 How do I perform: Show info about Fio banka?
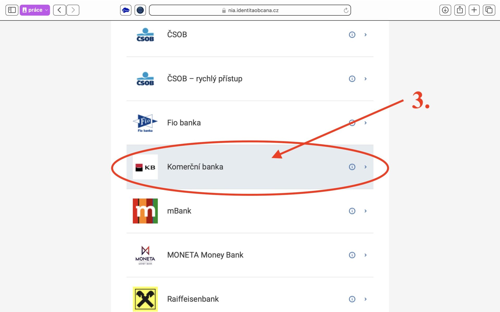tap(352, 123)
